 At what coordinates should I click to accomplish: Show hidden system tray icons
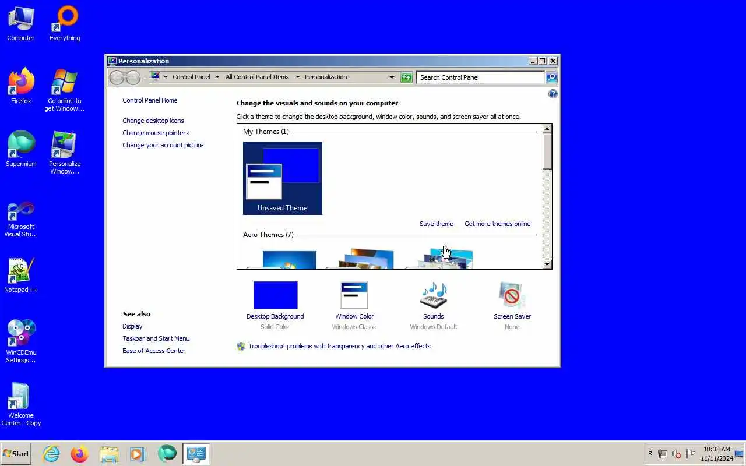tap(650, 454)
